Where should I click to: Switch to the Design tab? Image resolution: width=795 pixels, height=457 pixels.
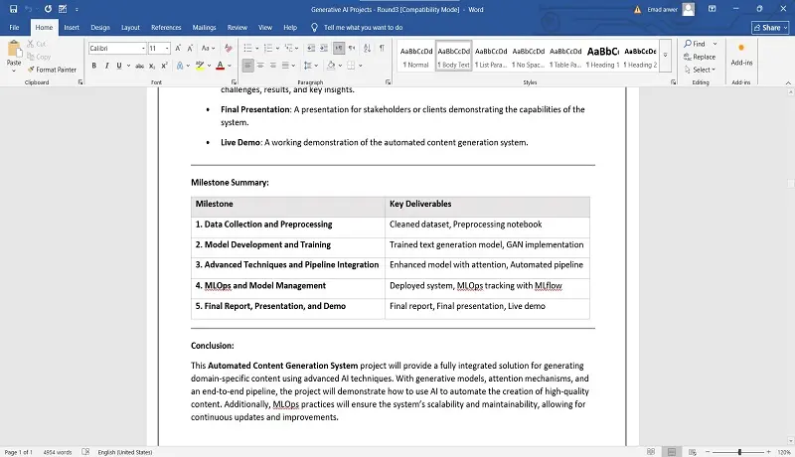coord(100,28)
